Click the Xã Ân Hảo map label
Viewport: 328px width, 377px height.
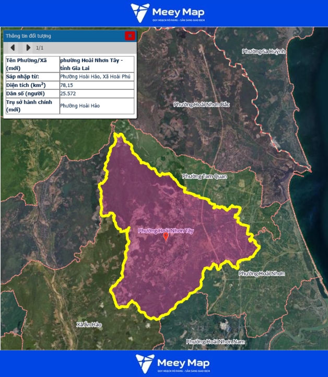click(89, 325)
